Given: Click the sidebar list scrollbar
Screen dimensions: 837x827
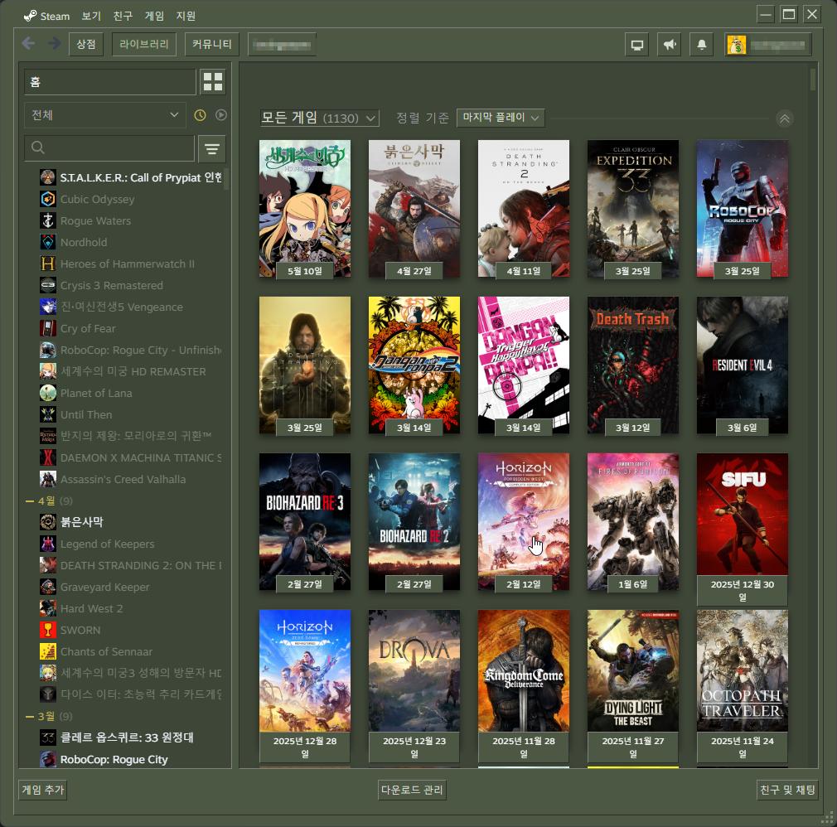Looking at the screenshot, I should 226,179.
